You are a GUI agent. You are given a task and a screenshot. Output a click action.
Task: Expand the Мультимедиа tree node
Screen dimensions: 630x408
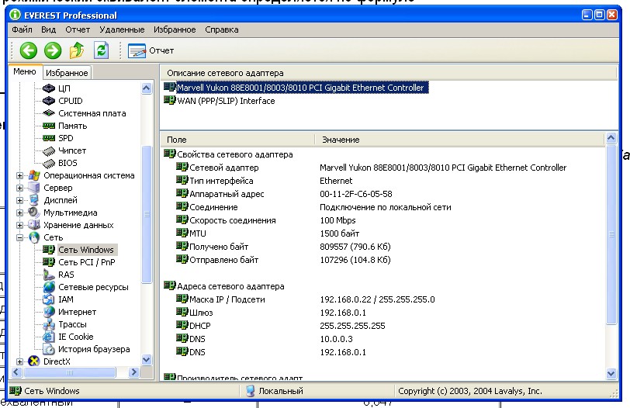pyautogui.click(x=20, y=213)
